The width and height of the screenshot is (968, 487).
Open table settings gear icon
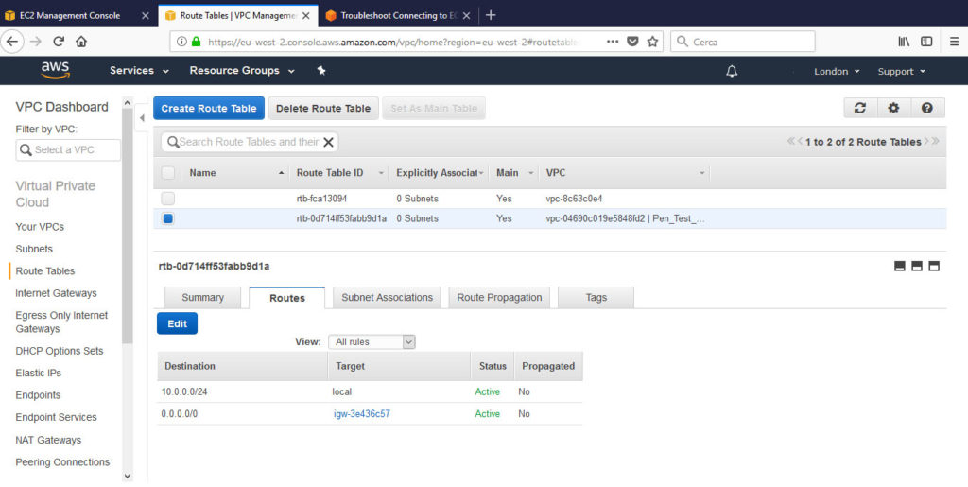[893, 108]
